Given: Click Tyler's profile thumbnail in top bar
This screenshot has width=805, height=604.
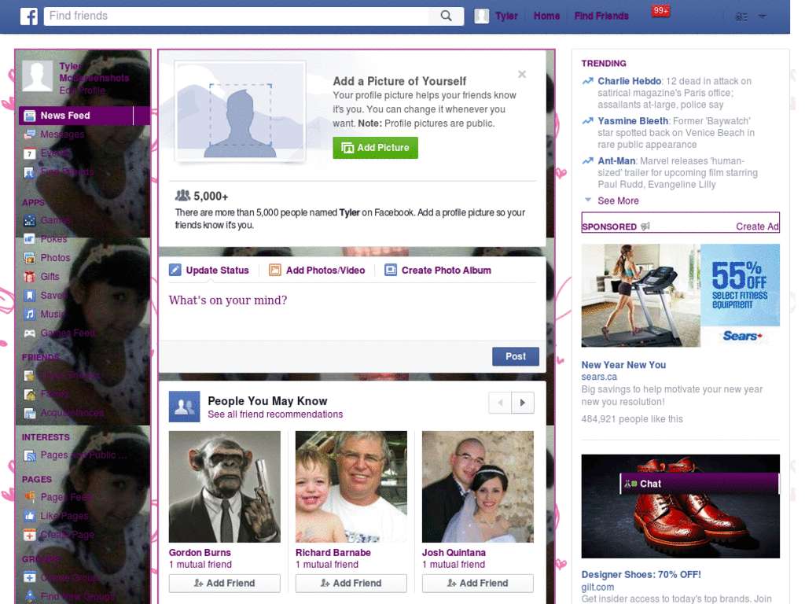Looking at the screenshot, I should tap(481, 16).
